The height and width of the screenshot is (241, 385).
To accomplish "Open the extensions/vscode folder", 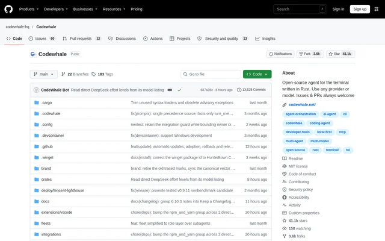I will 57,213.
